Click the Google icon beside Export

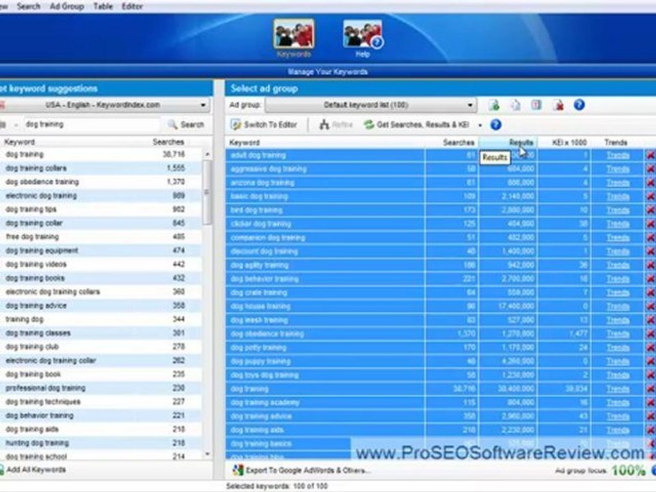click(238, 470)
